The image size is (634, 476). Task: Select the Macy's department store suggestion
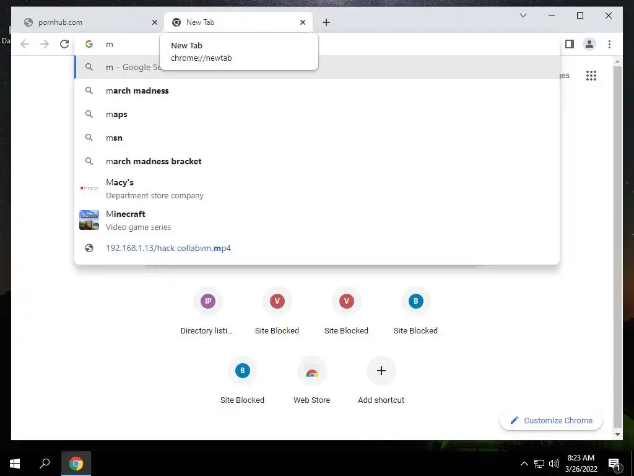(x=317, y=188)
